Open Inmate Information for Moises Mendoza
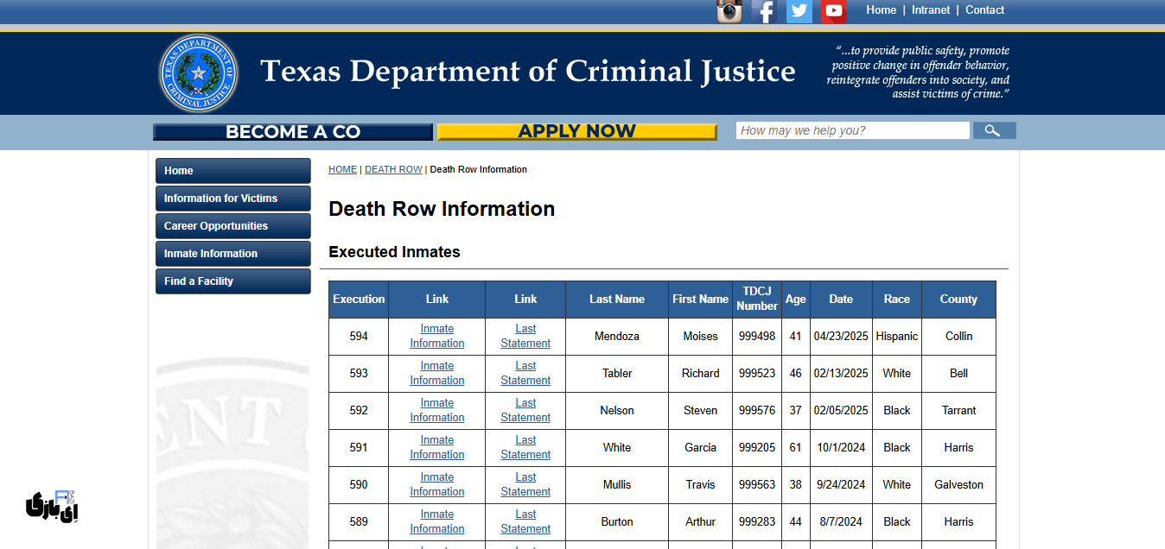The image size is (1165, 549). 436,336
